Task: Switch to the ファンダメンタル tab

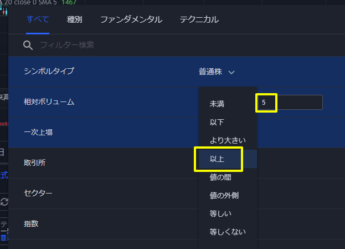Action: click(x=131, y=19)
